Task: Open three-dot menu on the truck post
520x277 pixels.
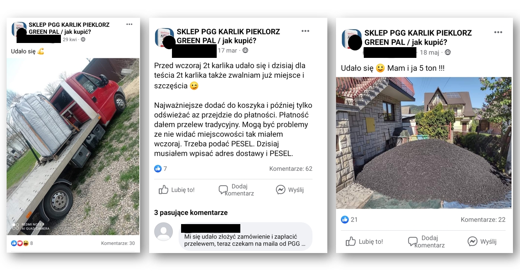Action: [x=130, y=24]
